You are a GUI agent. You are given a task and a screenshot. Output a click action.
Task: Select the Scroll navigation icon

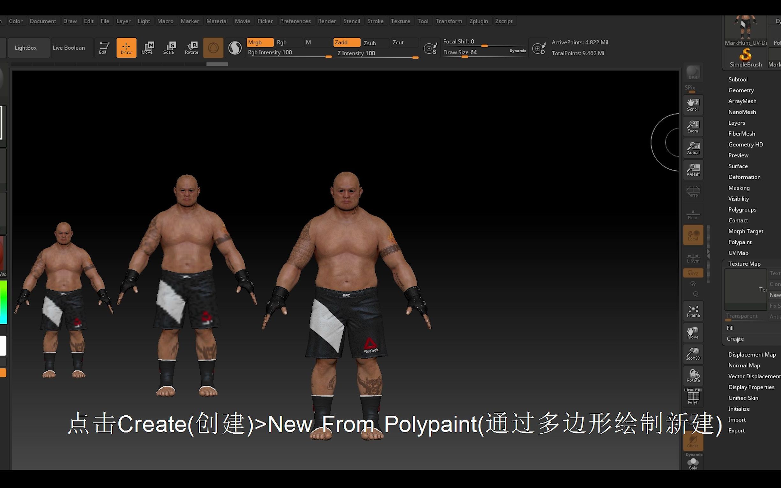tap(693, 104)
